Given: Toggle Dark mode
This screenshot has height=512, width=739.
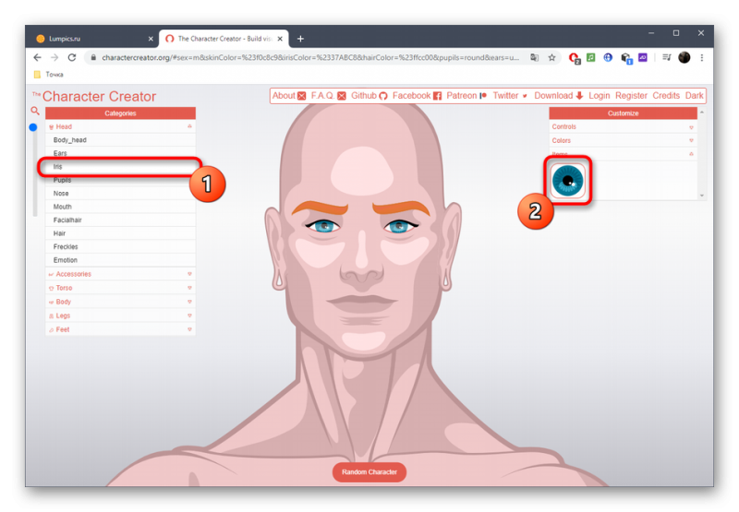Looking at the screenshot, I should pyautogui.click(x=695, y=96).
